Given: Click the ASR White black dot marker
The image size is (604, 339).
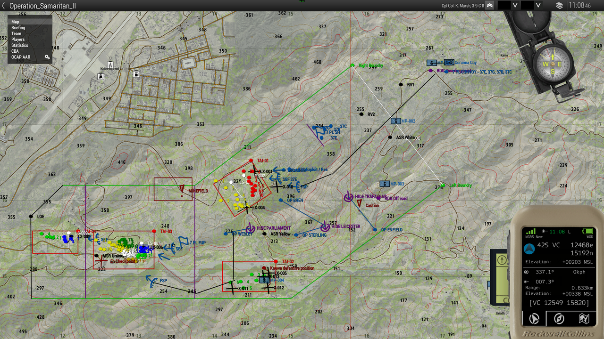Looking at the screenshot, I should coord(390,137).
